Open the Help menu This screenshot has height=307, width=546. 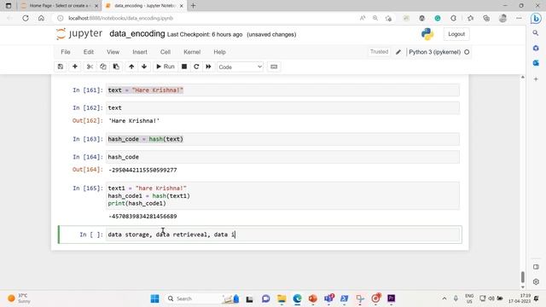(219, 52)
